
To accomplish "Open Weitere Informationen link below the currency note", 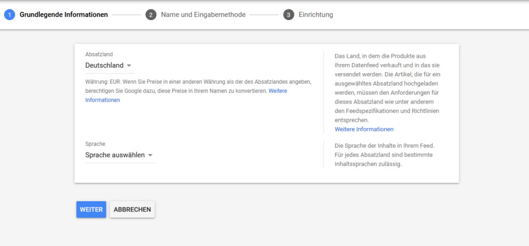I will click(x=102, y=100).
